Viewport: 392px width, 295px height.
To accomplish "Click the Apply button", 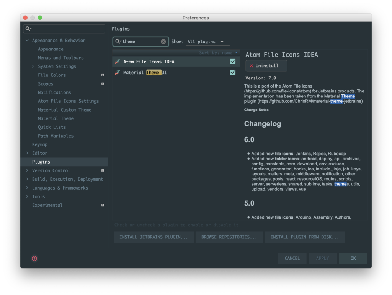I will pos(322,258).
